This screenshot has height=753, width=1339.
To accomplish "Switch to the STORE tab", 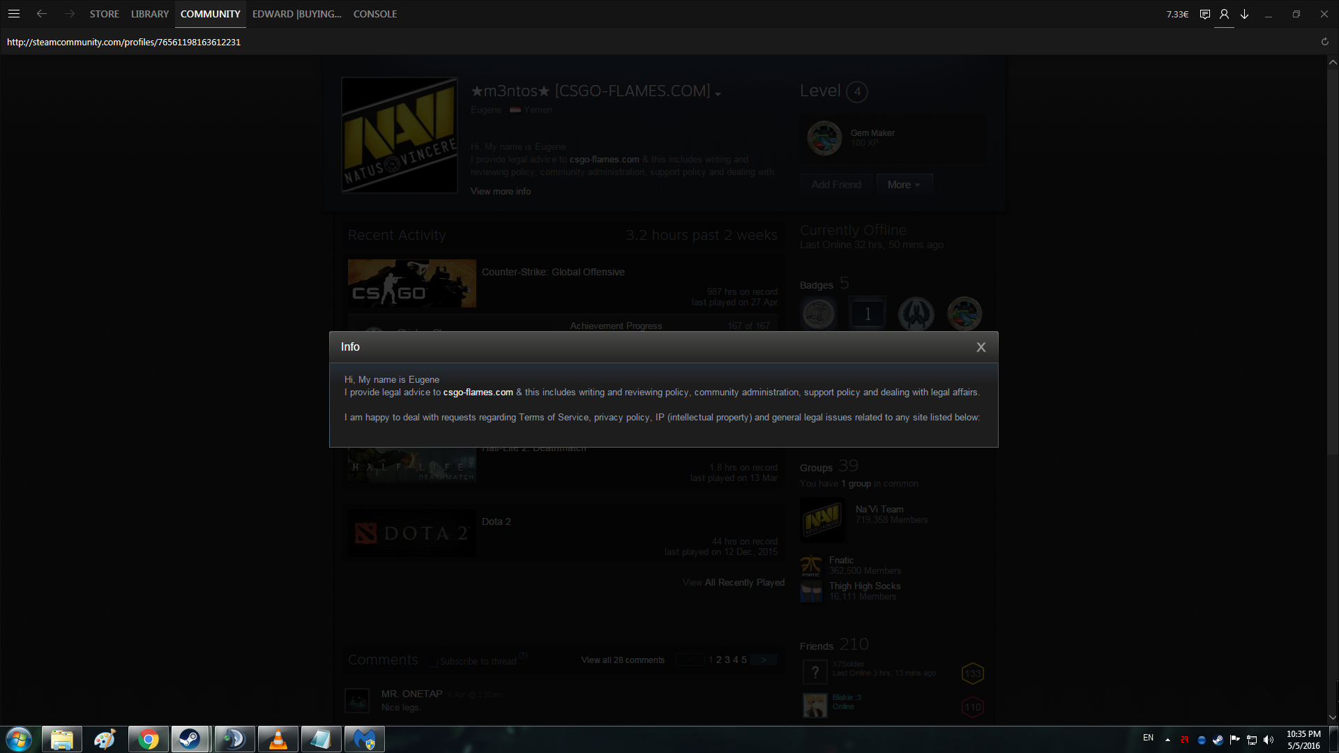I will [104, 14].
